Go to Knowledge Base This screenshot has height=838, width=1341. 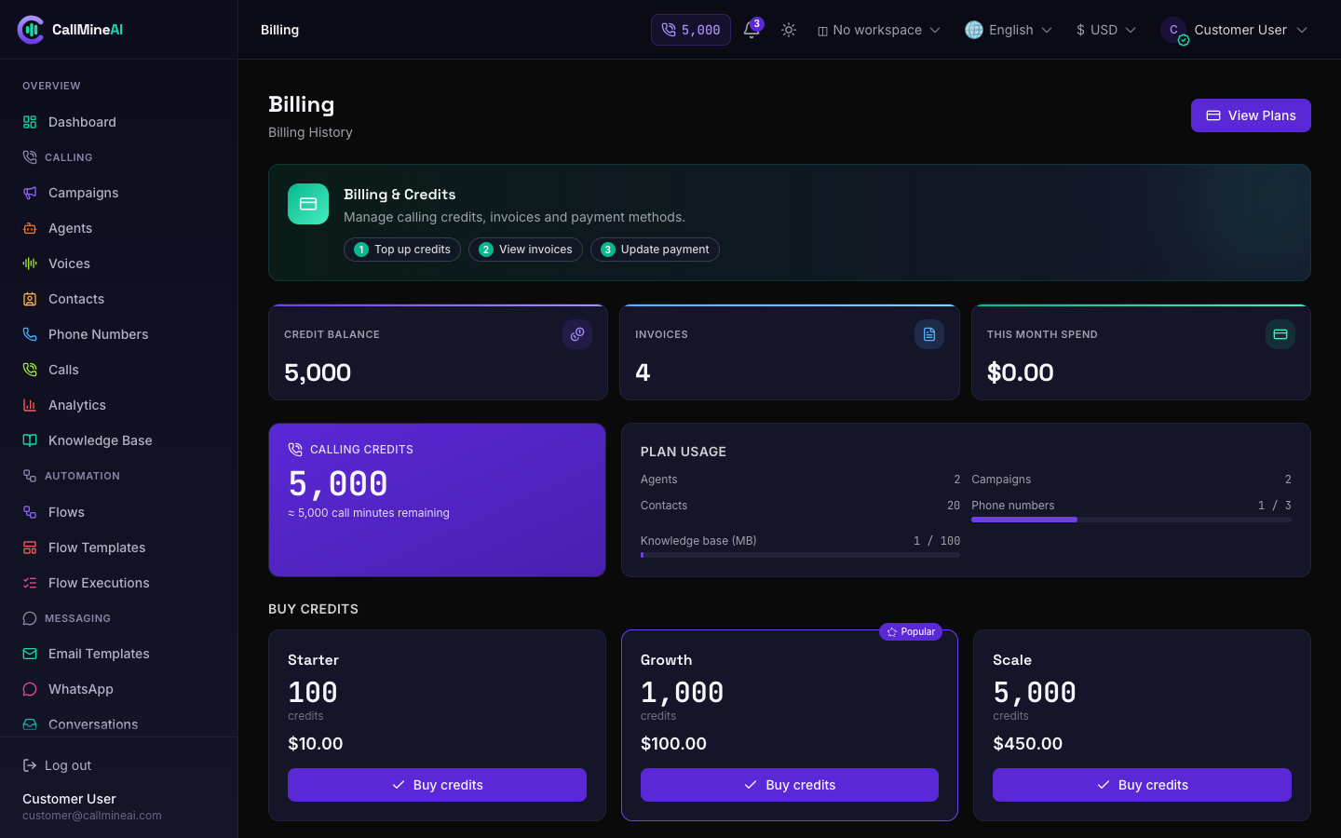(x=118, y=440)
